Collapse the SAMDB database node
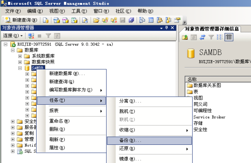The image size is (251, 163). tap(20, 68)
